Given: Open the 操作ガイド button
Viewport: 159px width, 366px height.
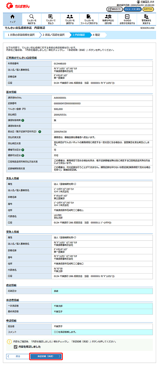Looking at the screenshot, I should [x=114, y=9].
